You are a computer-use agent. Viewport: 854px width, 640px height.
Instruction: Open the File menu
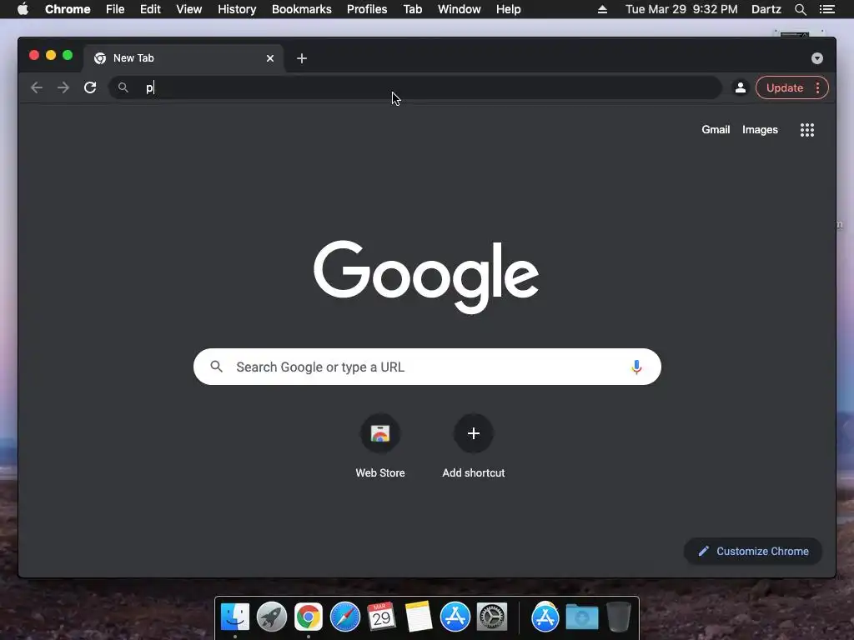115,9
